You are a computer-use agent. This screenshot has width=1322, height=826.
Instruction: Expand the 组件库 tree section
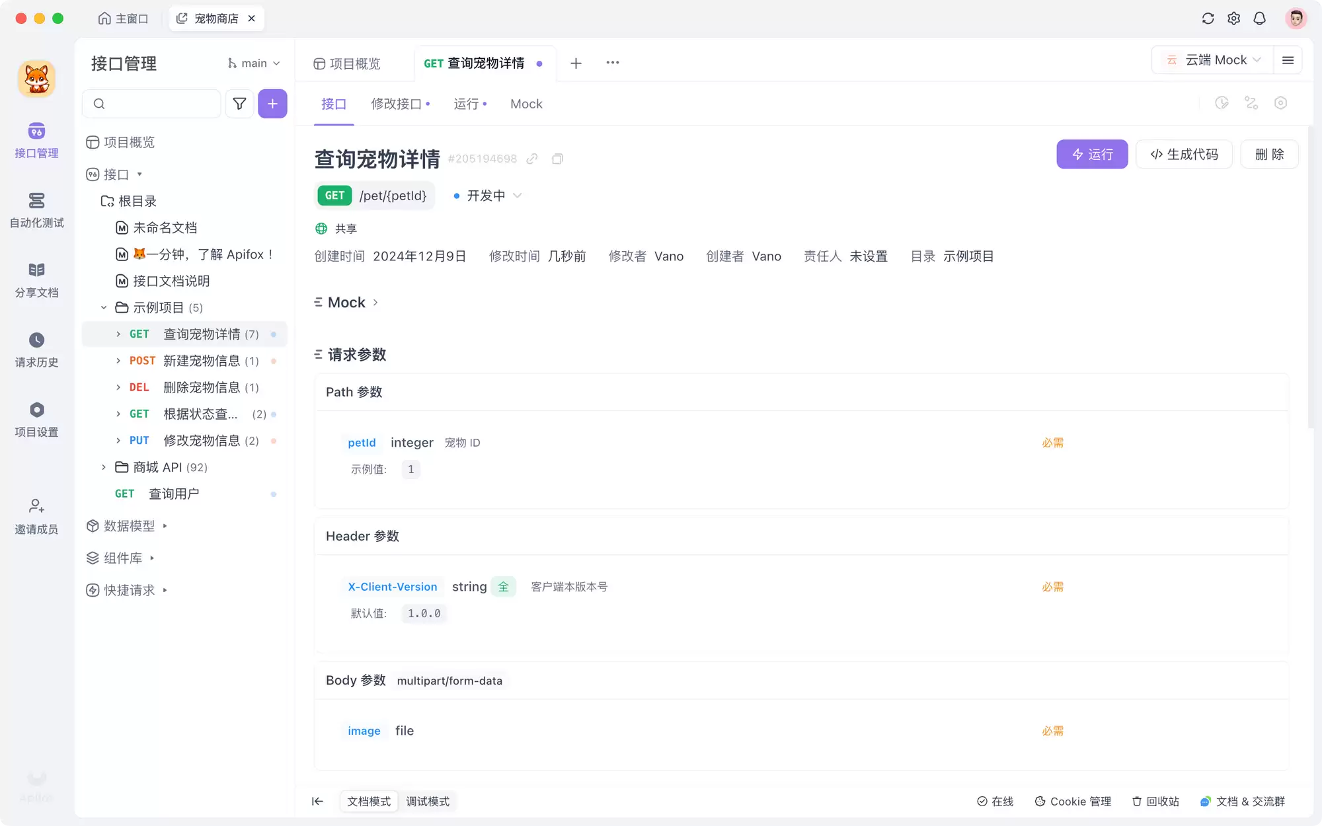click(152, 558)
